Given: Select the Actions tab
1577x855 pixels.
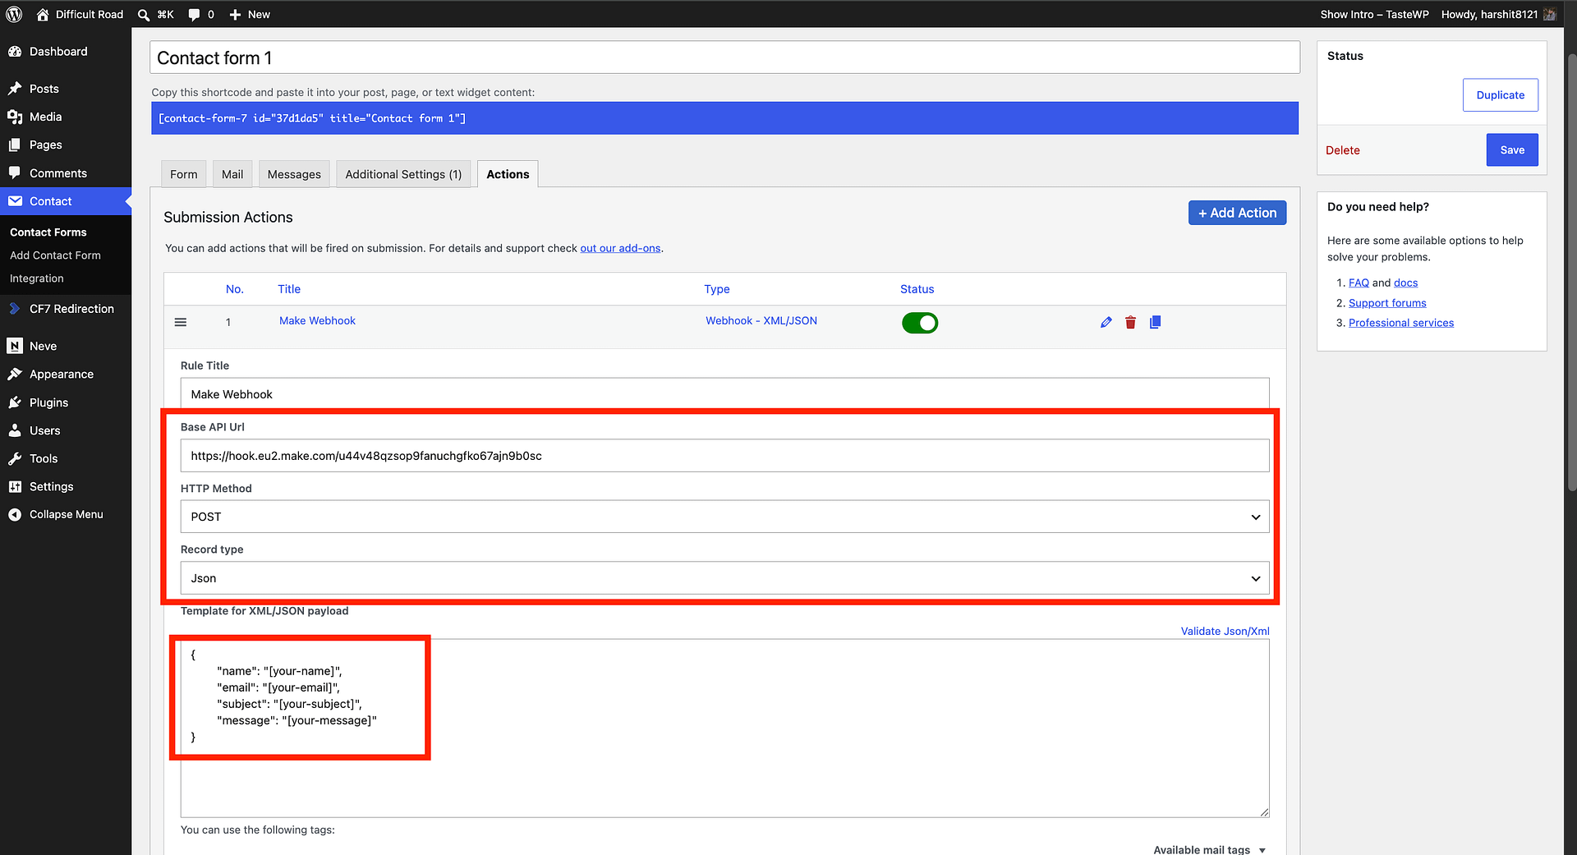Looking at the screenshot, I should (508, 174).
